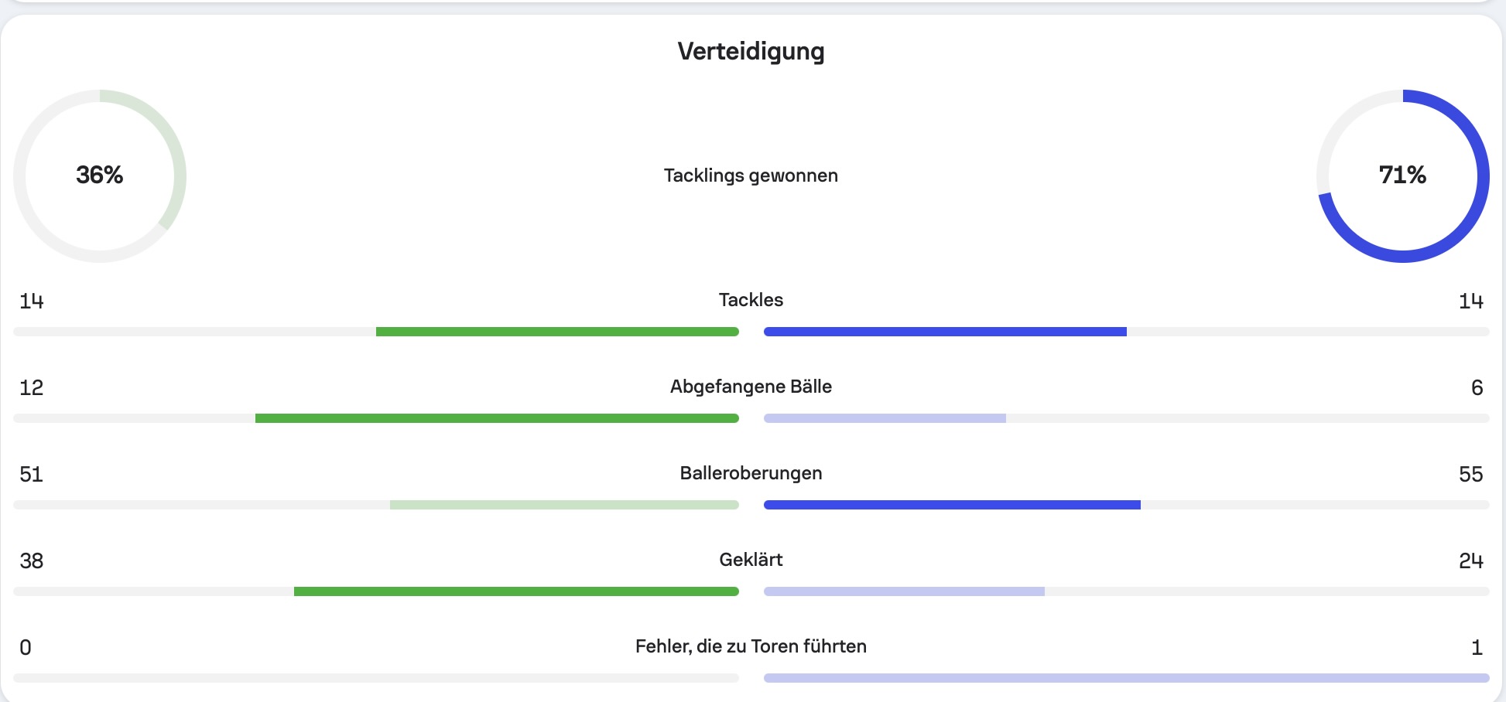Select the Verteidigung section heading
Viewport: 1506px width, 702px height.
pos(751,51)
